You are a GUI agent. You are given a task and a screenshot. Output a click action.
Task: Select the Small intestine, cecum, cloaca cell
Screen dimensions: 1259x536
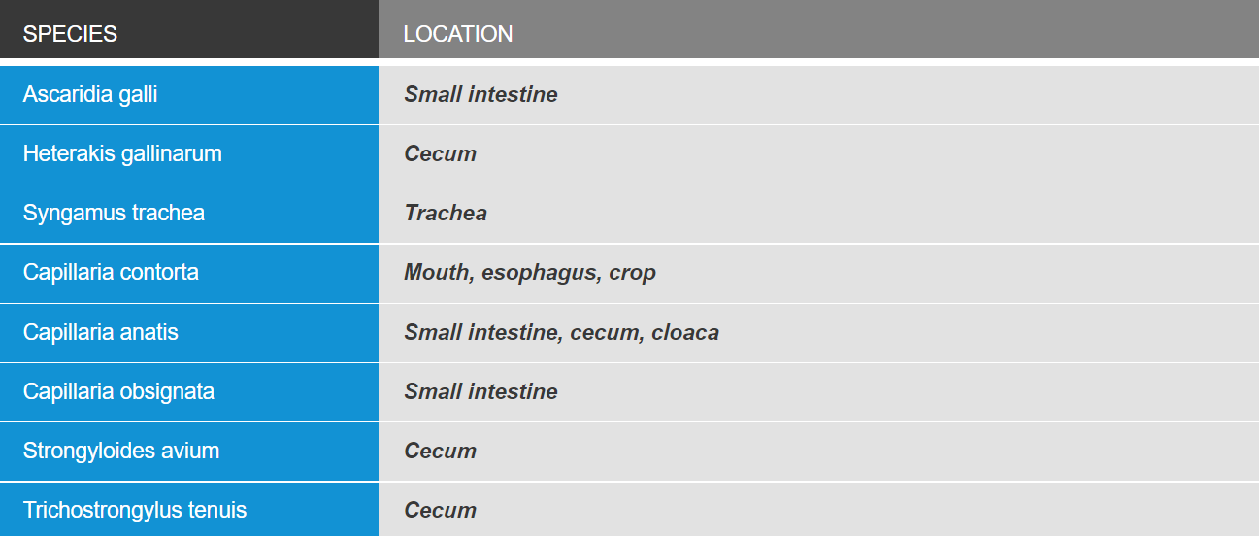coord(818,332)
